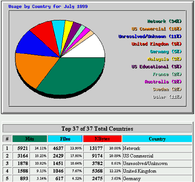
Task: Click KBytes value 3782
Action: [x=97, y=163]
